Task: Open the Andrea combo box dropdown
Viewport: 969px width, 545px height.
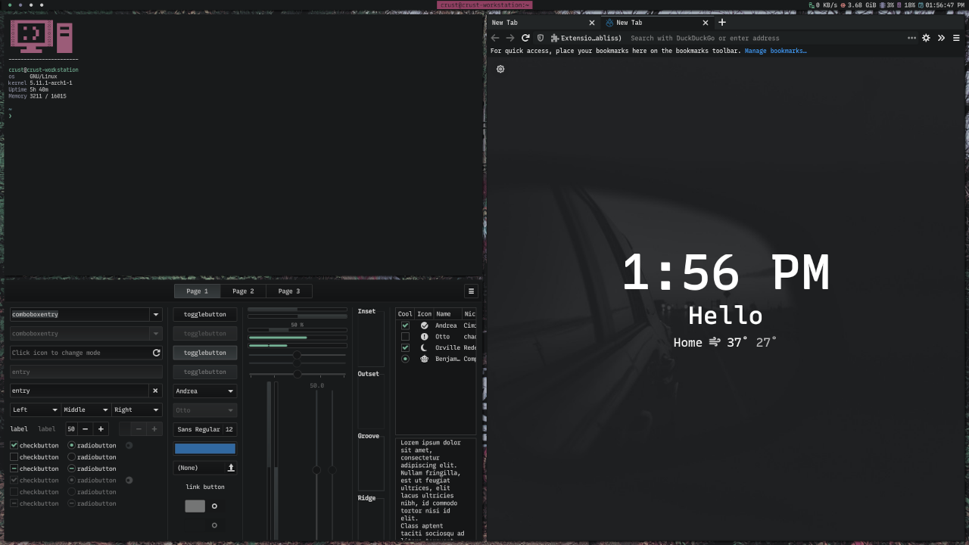Action: [x=205, y=391]
